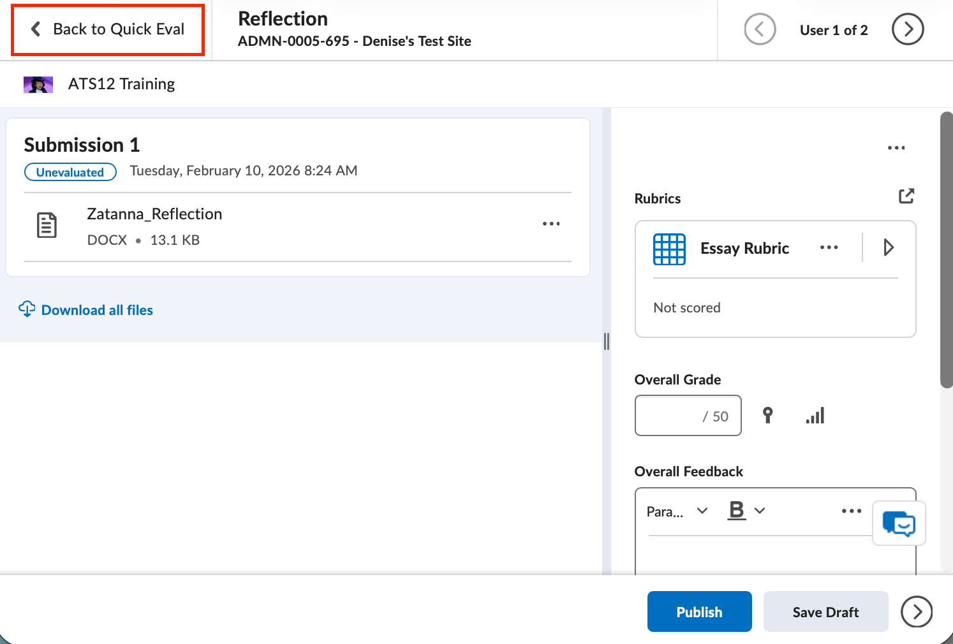953x644 pixels.
Task: Expand the Bold formatting dropdown
Action: (x=746, y=511)
